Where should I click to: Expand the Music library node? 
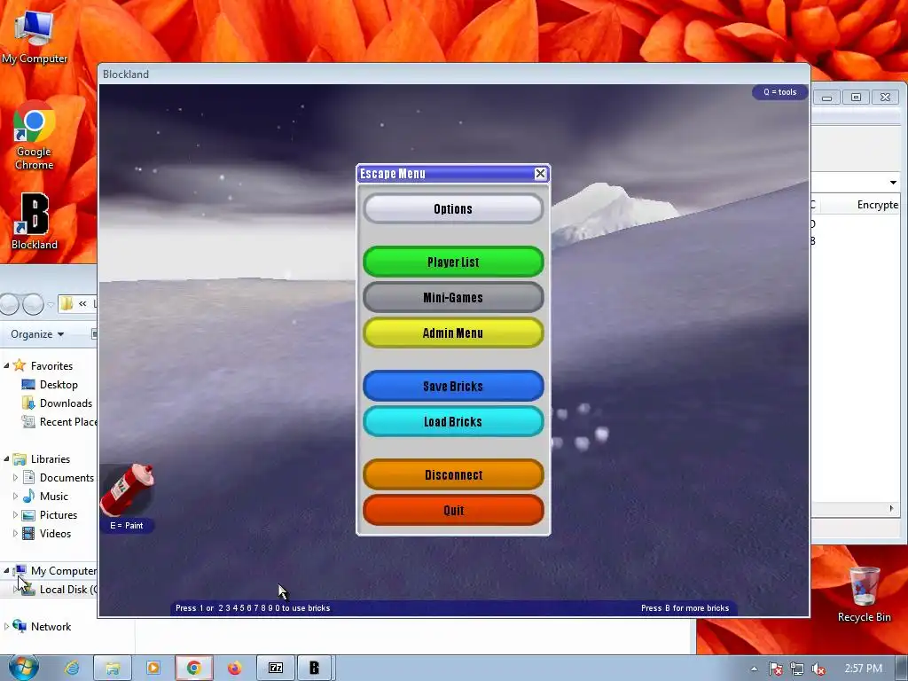tap(16, 497)
